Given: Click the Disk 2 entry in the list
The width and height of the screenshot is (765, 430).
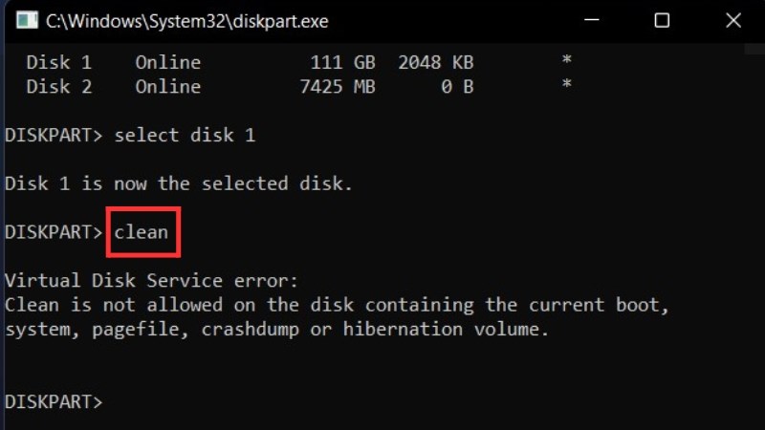Looking at the screenshot, I should coord(58,87).
